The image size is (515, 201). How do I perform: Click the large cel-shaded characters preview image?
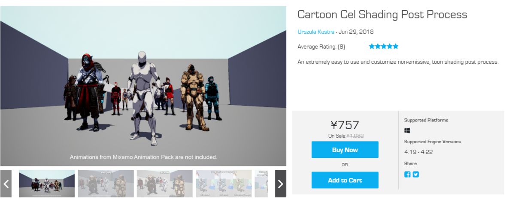[143, 86]
